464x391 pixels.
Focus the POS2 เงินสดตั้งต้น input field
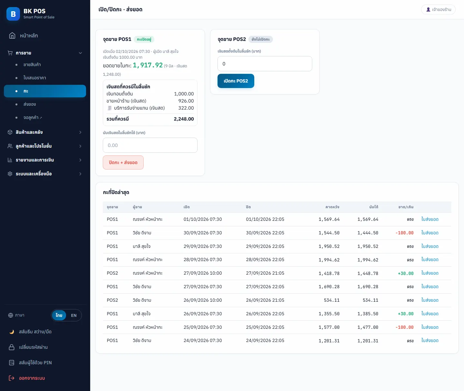point(265,64)
